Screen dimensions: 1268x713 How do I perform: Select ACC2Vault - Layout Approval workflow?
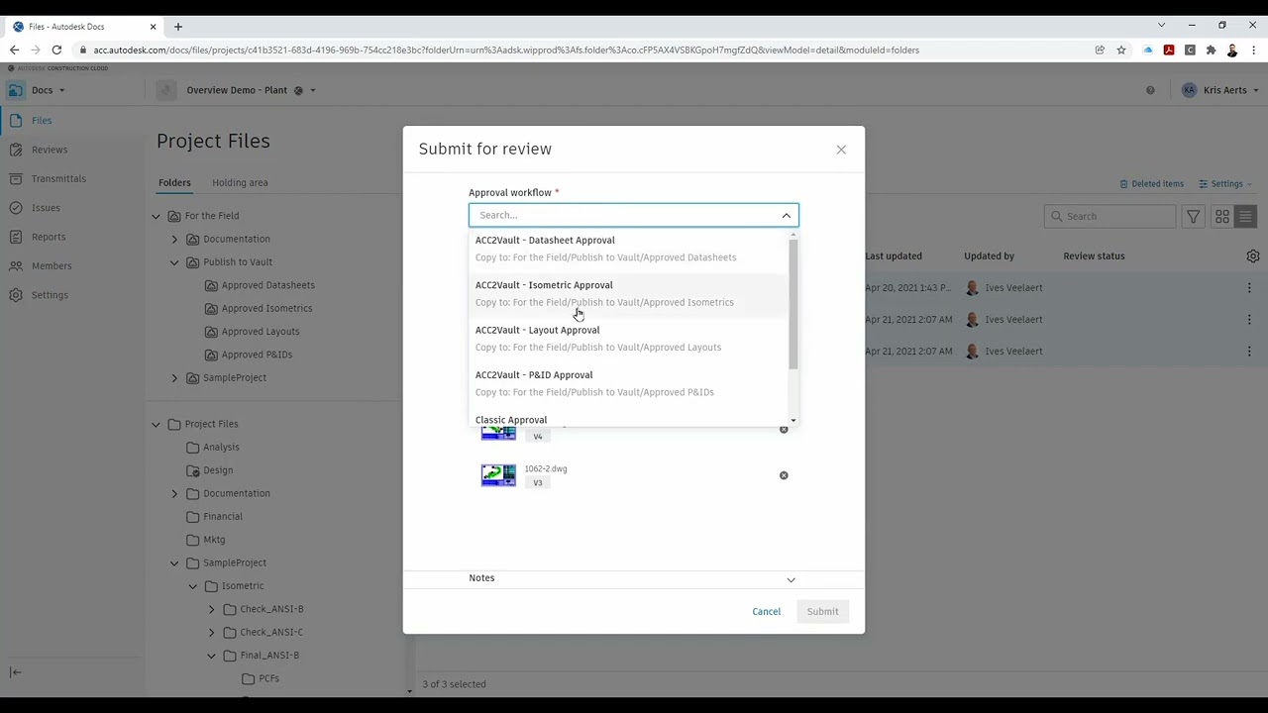click(x=630, y=339)
